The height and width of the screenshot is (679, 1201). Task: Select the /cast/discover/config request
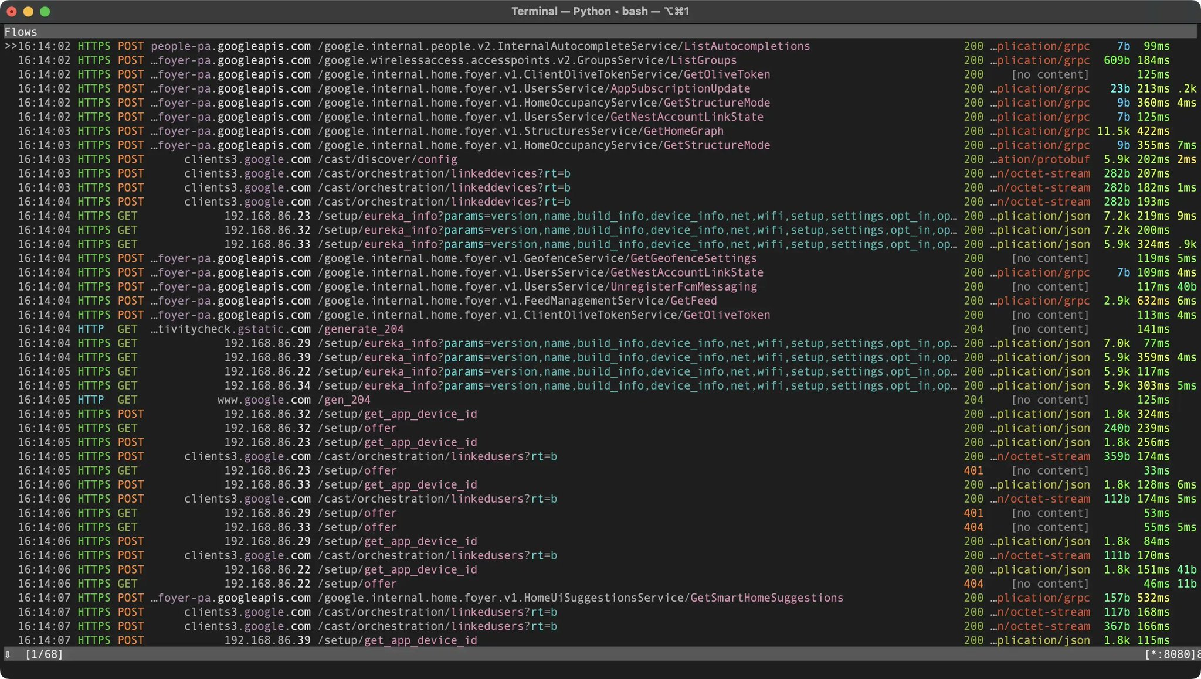[x=600, y=159]
